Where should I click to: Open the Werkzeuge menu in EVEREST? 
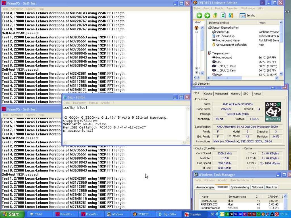coord(248,9)
